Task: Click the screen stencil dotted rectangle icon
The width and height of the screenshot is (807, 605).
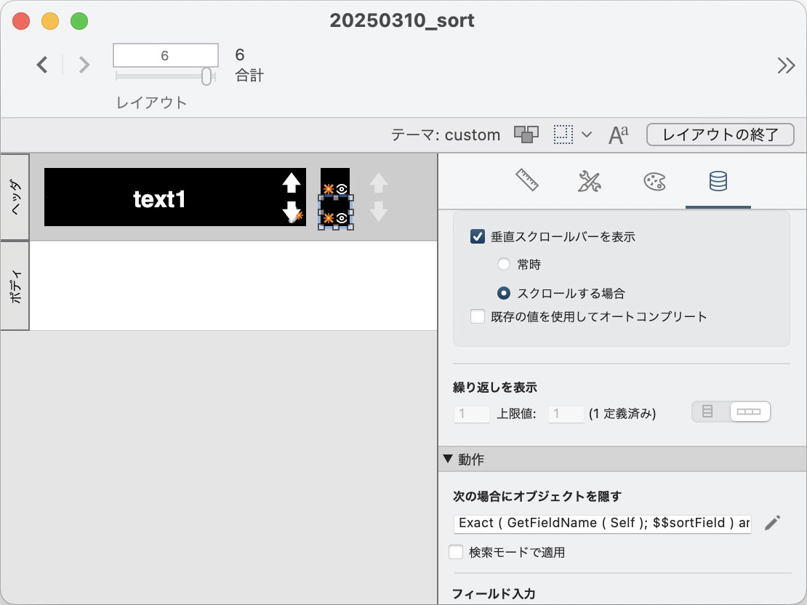Action: [563, 135]
